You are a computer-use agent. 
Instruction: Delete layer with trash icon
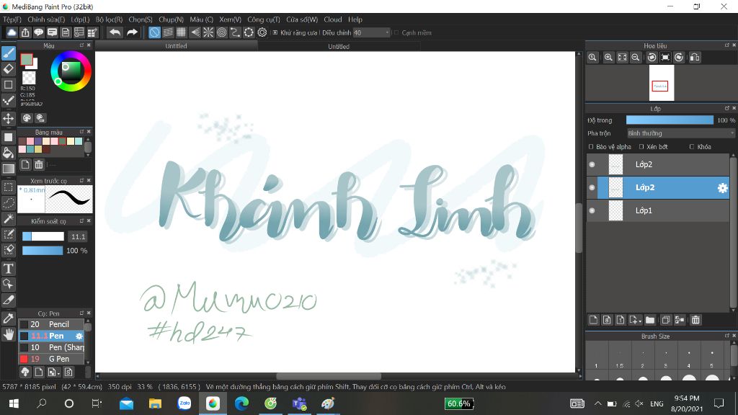[x=695, y=320]
